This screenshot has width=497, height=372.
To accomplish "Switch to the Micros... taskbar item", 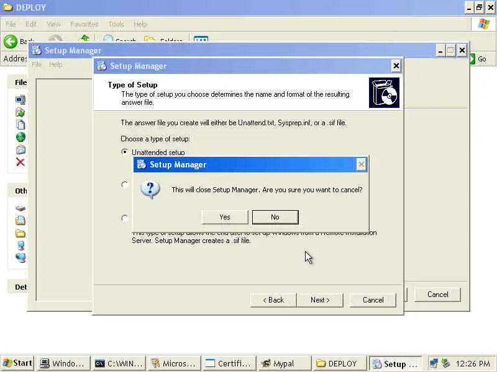I will click(175, 363).
